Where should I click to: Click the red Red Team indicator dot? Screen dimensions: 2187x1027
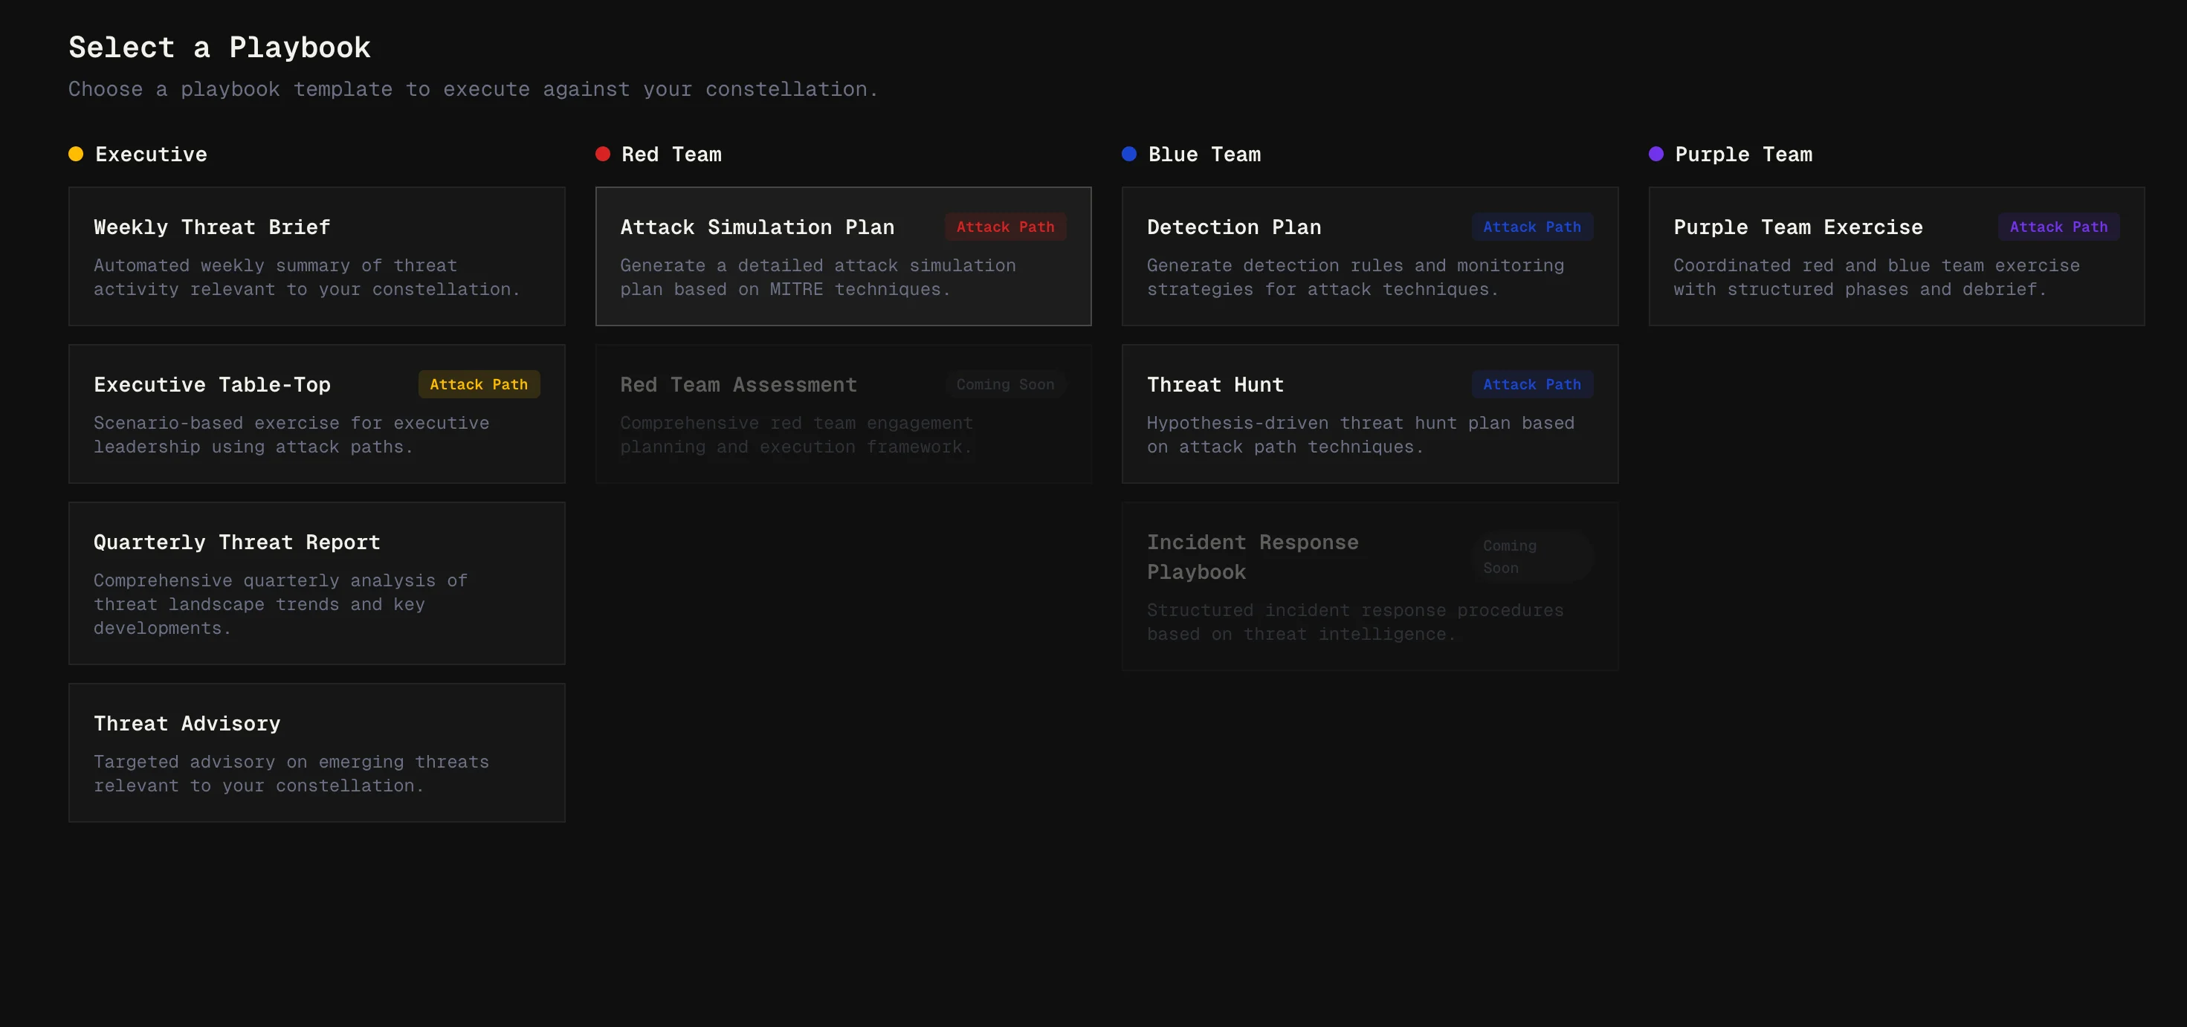click(x=602, y=154)
